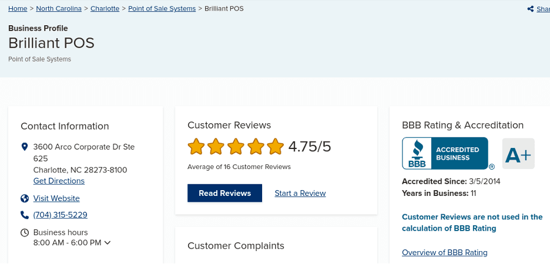Viewport: 550px width, 264px height.
Task: Expand the business hours dropdown arrow
Action: 108,243
